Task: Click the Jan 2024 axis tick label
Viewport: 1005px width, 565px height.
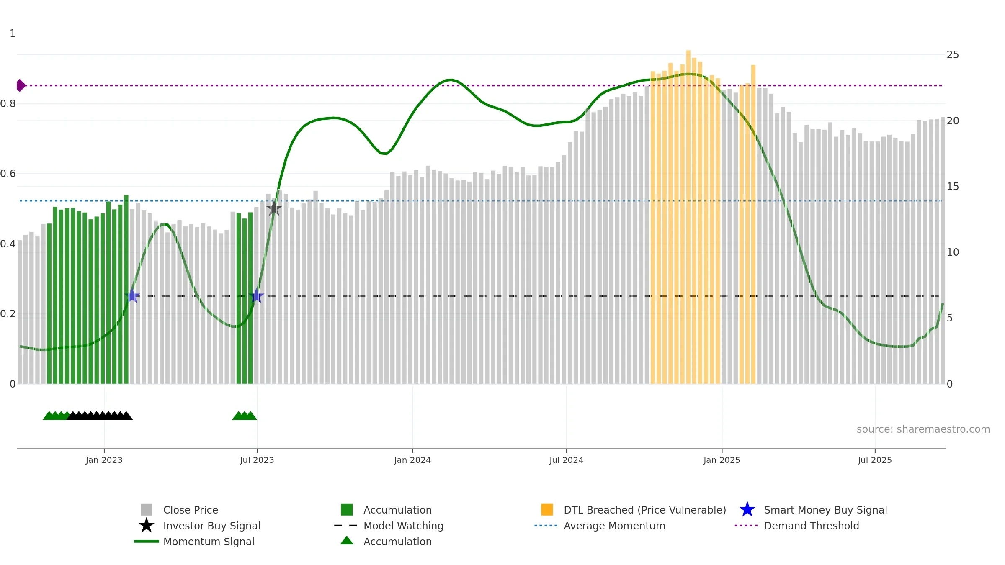Action: click(412, 460)
